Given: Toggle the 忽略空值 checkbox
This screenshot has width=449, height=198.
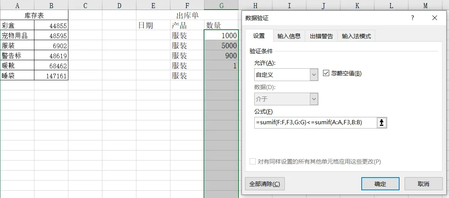Looking at the screenshot, I should coord(326,73).
